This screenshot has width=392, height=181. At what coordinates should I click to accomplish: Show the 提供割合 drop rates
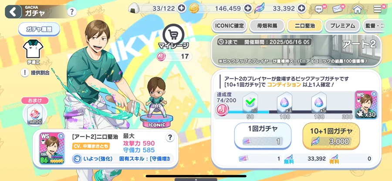pos(35,73)
